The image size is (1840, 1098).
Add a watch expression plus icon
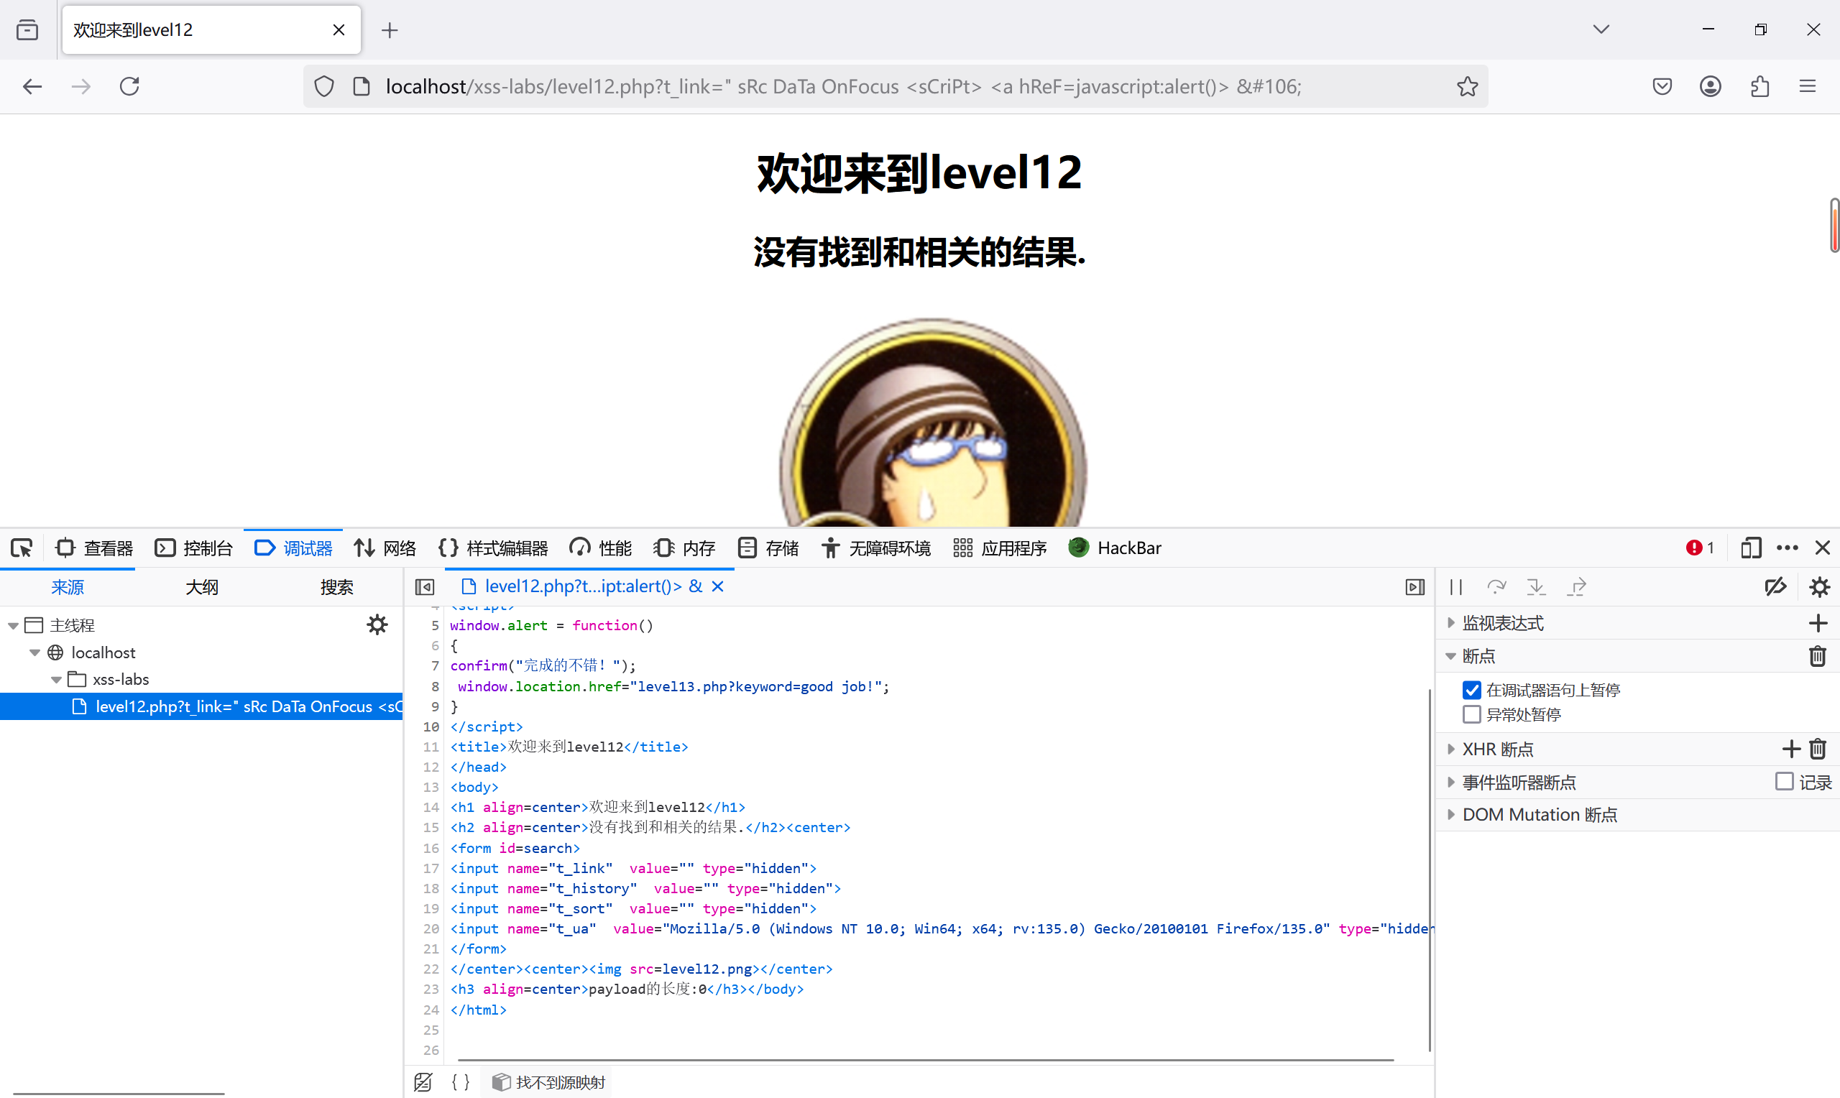1818,623
